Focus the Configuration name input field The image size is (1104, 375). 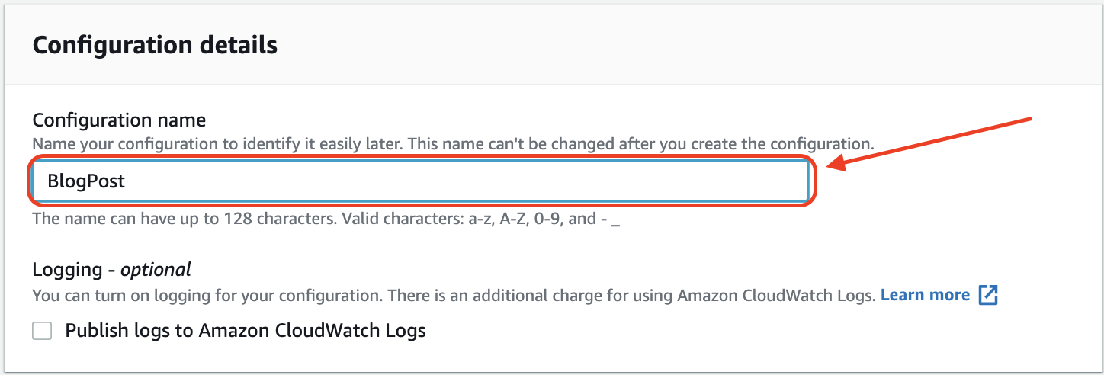click(x=419, y=181)
